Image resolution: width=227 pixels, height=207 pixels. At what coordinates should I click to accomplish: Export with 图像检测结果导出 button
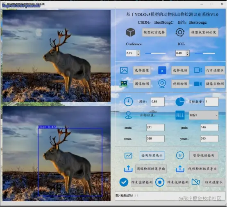tap(151, 169)
